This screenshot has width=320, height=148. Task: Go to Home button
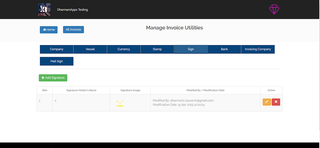49,30
